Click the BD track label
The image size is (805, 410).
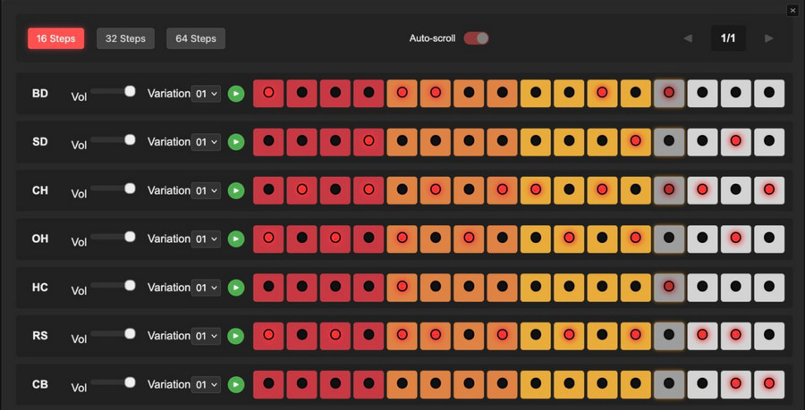pyautogui.click(x=40, y=94)
